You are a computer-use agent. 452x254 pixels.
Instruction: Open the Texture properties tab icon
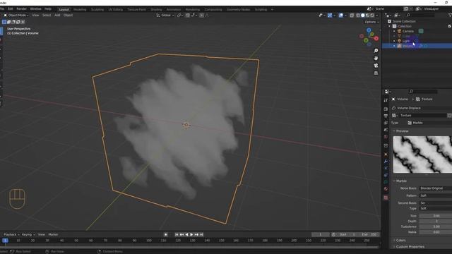tap(386, 198)
